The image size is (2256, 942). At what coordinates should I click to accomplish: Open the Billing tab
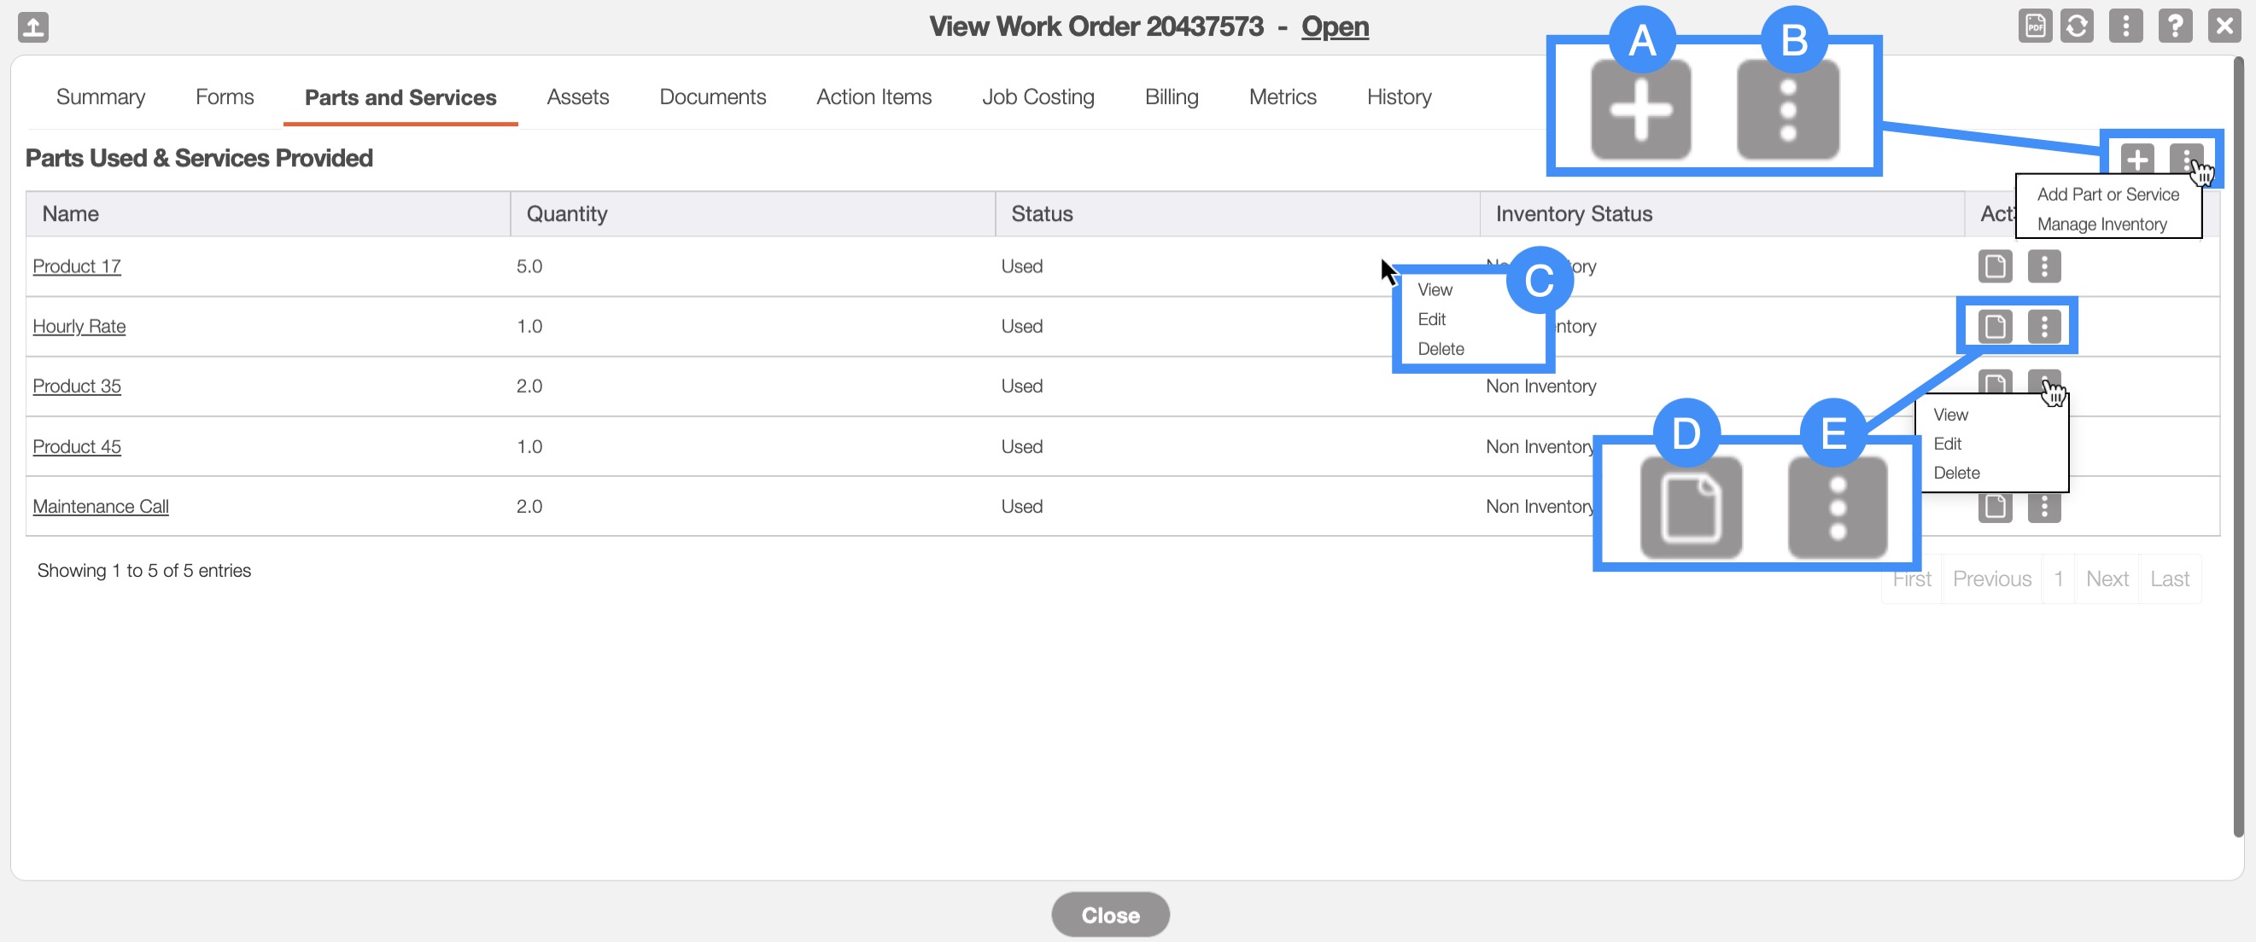[1171, 96]
